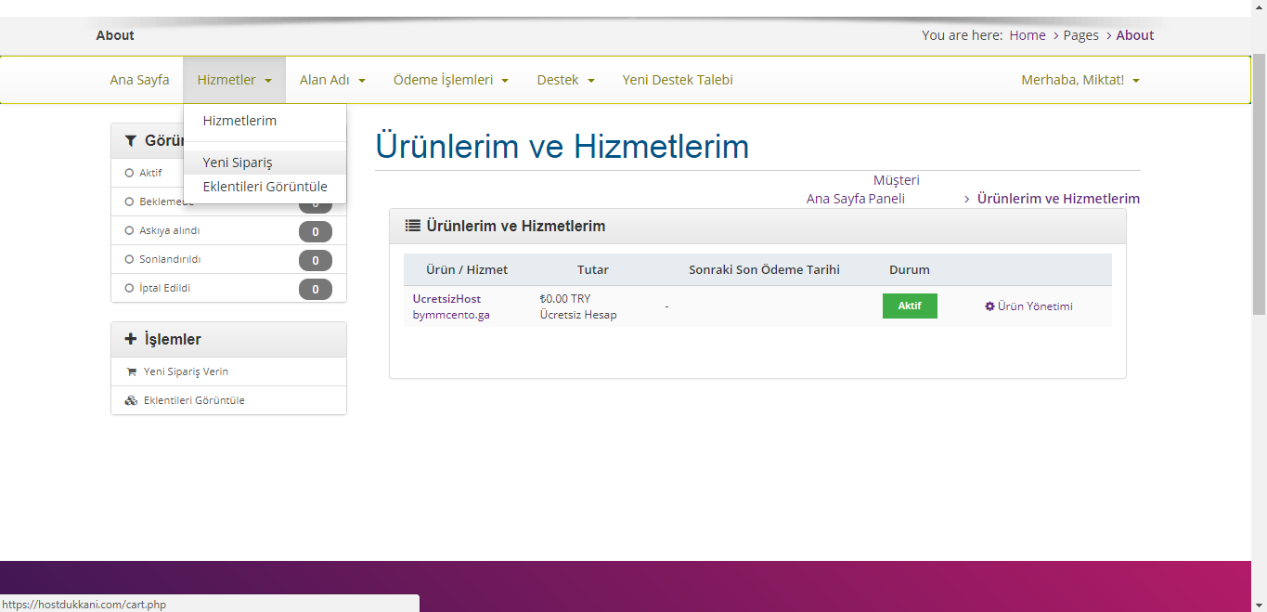Select the Beklemede filter radio
This screenshot has height=612, width=1267.
coord(129,202)
